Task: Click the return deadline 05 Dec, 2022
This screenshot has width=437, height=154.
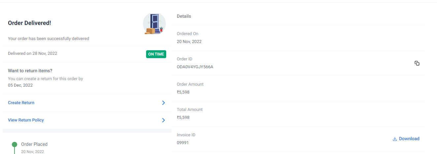Action: pos(20,85)
